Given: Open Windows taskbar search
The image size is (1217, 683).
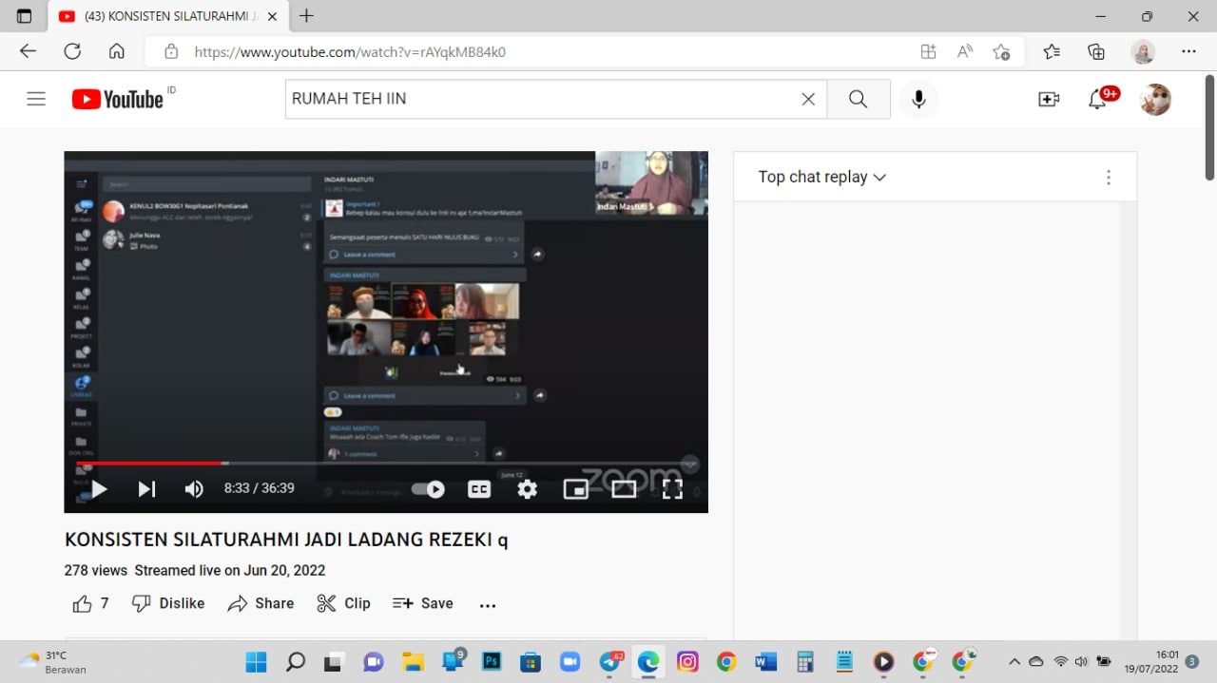Looking at the screenshot, I should point(295,662).
